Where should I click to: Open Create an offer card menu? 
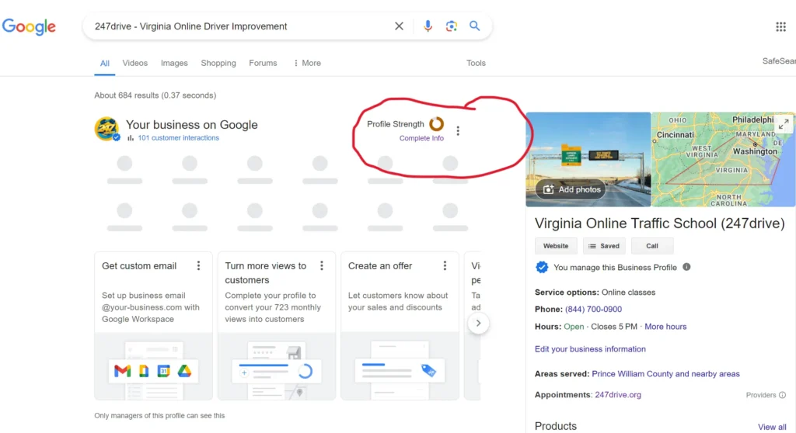(445, 265)
